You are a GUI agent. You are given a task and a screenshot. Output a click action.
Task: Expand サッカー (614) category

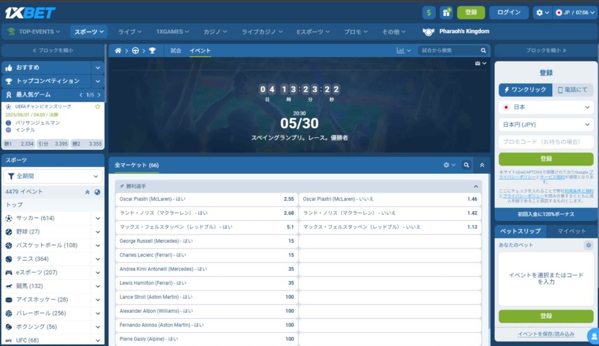pos(98,219)
